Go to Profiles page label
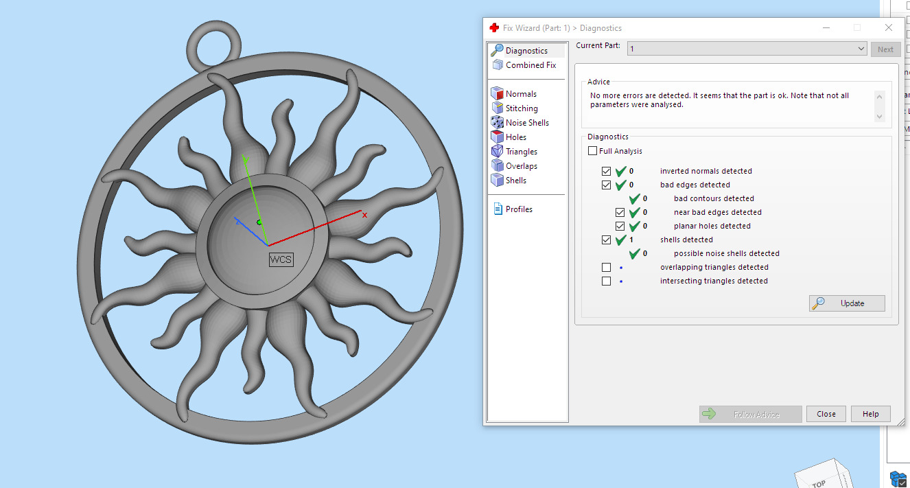Viewport: 910px width, 488px height. 519,209
